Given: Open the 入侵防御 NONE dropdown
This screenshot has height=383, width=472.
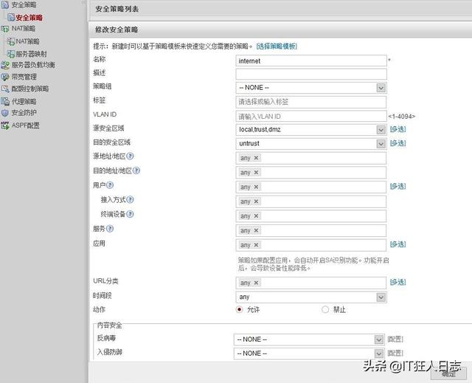Looking at the screenshot, I should (309, 353).
